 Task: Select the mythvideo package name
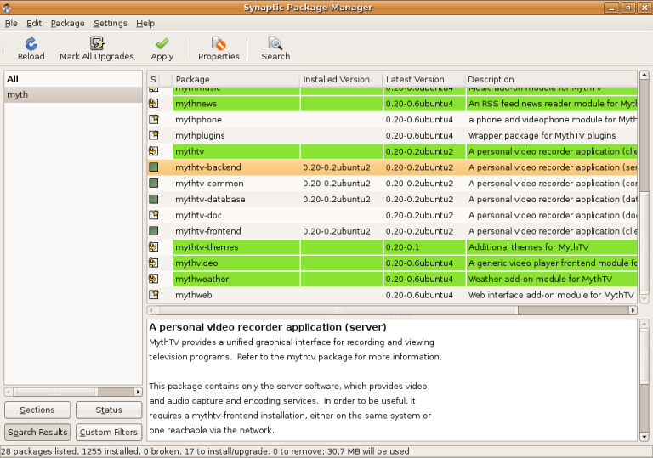[x=196, y=263]
